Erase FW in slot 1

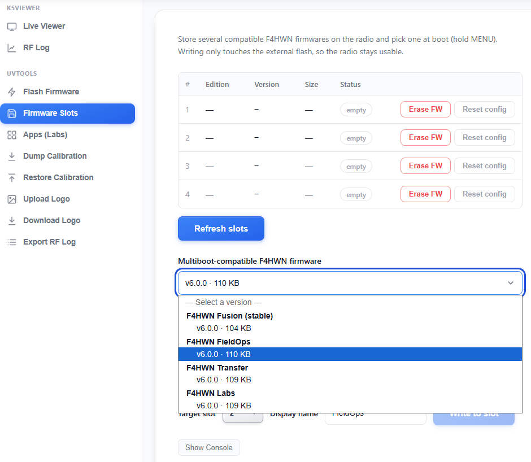point(425,110)
